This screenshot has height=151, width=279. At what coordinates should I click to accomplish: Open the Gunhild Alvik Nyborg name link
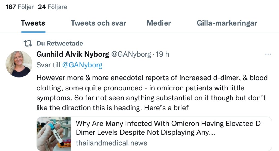[73, 54]
